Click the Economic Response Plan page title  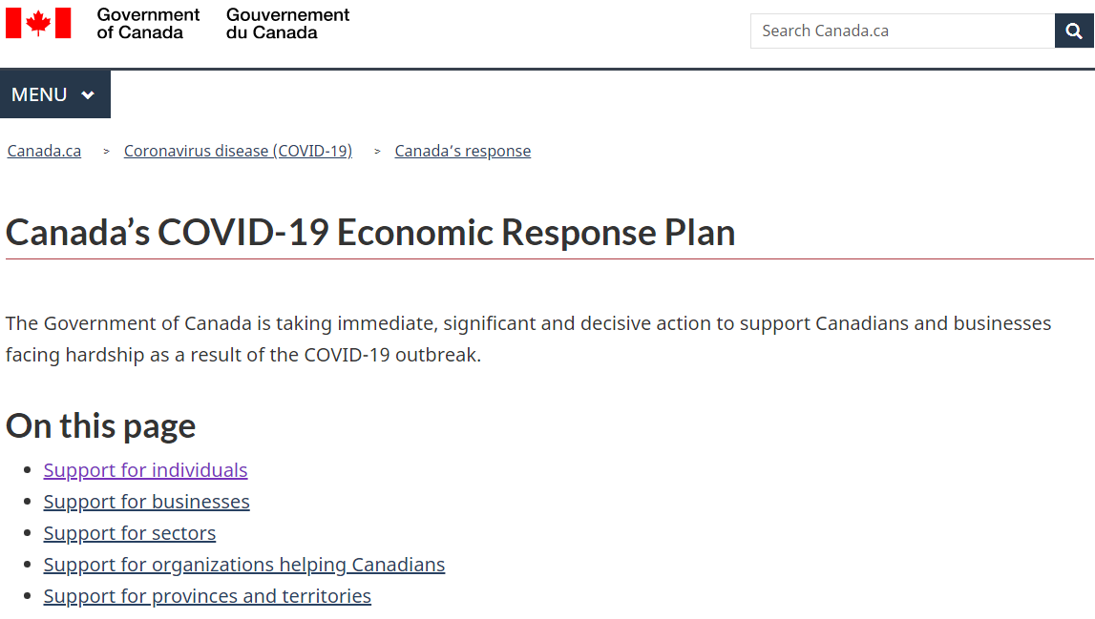(370, 233)
